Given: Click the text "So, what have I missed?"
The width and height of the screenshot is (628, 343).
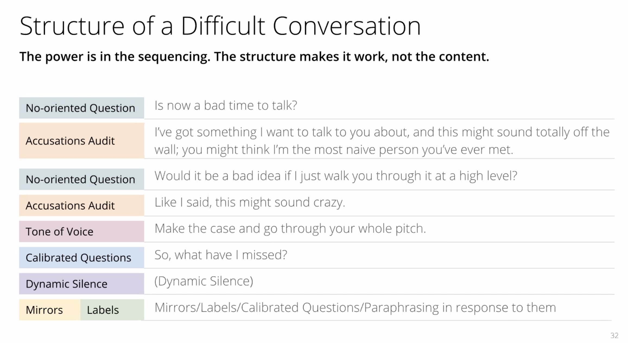Looking at the screenshot, I should pos(221,255).
